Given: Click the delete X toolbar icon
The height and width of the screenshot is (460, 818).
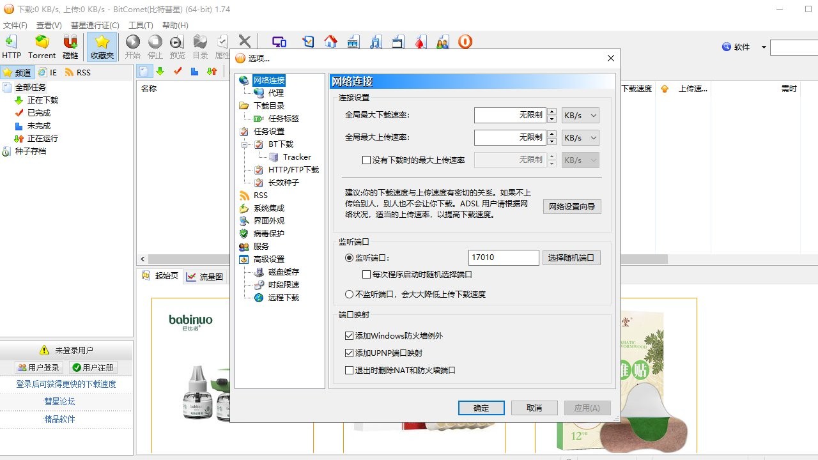Looking at the screenshot, I should coord(244,42).
